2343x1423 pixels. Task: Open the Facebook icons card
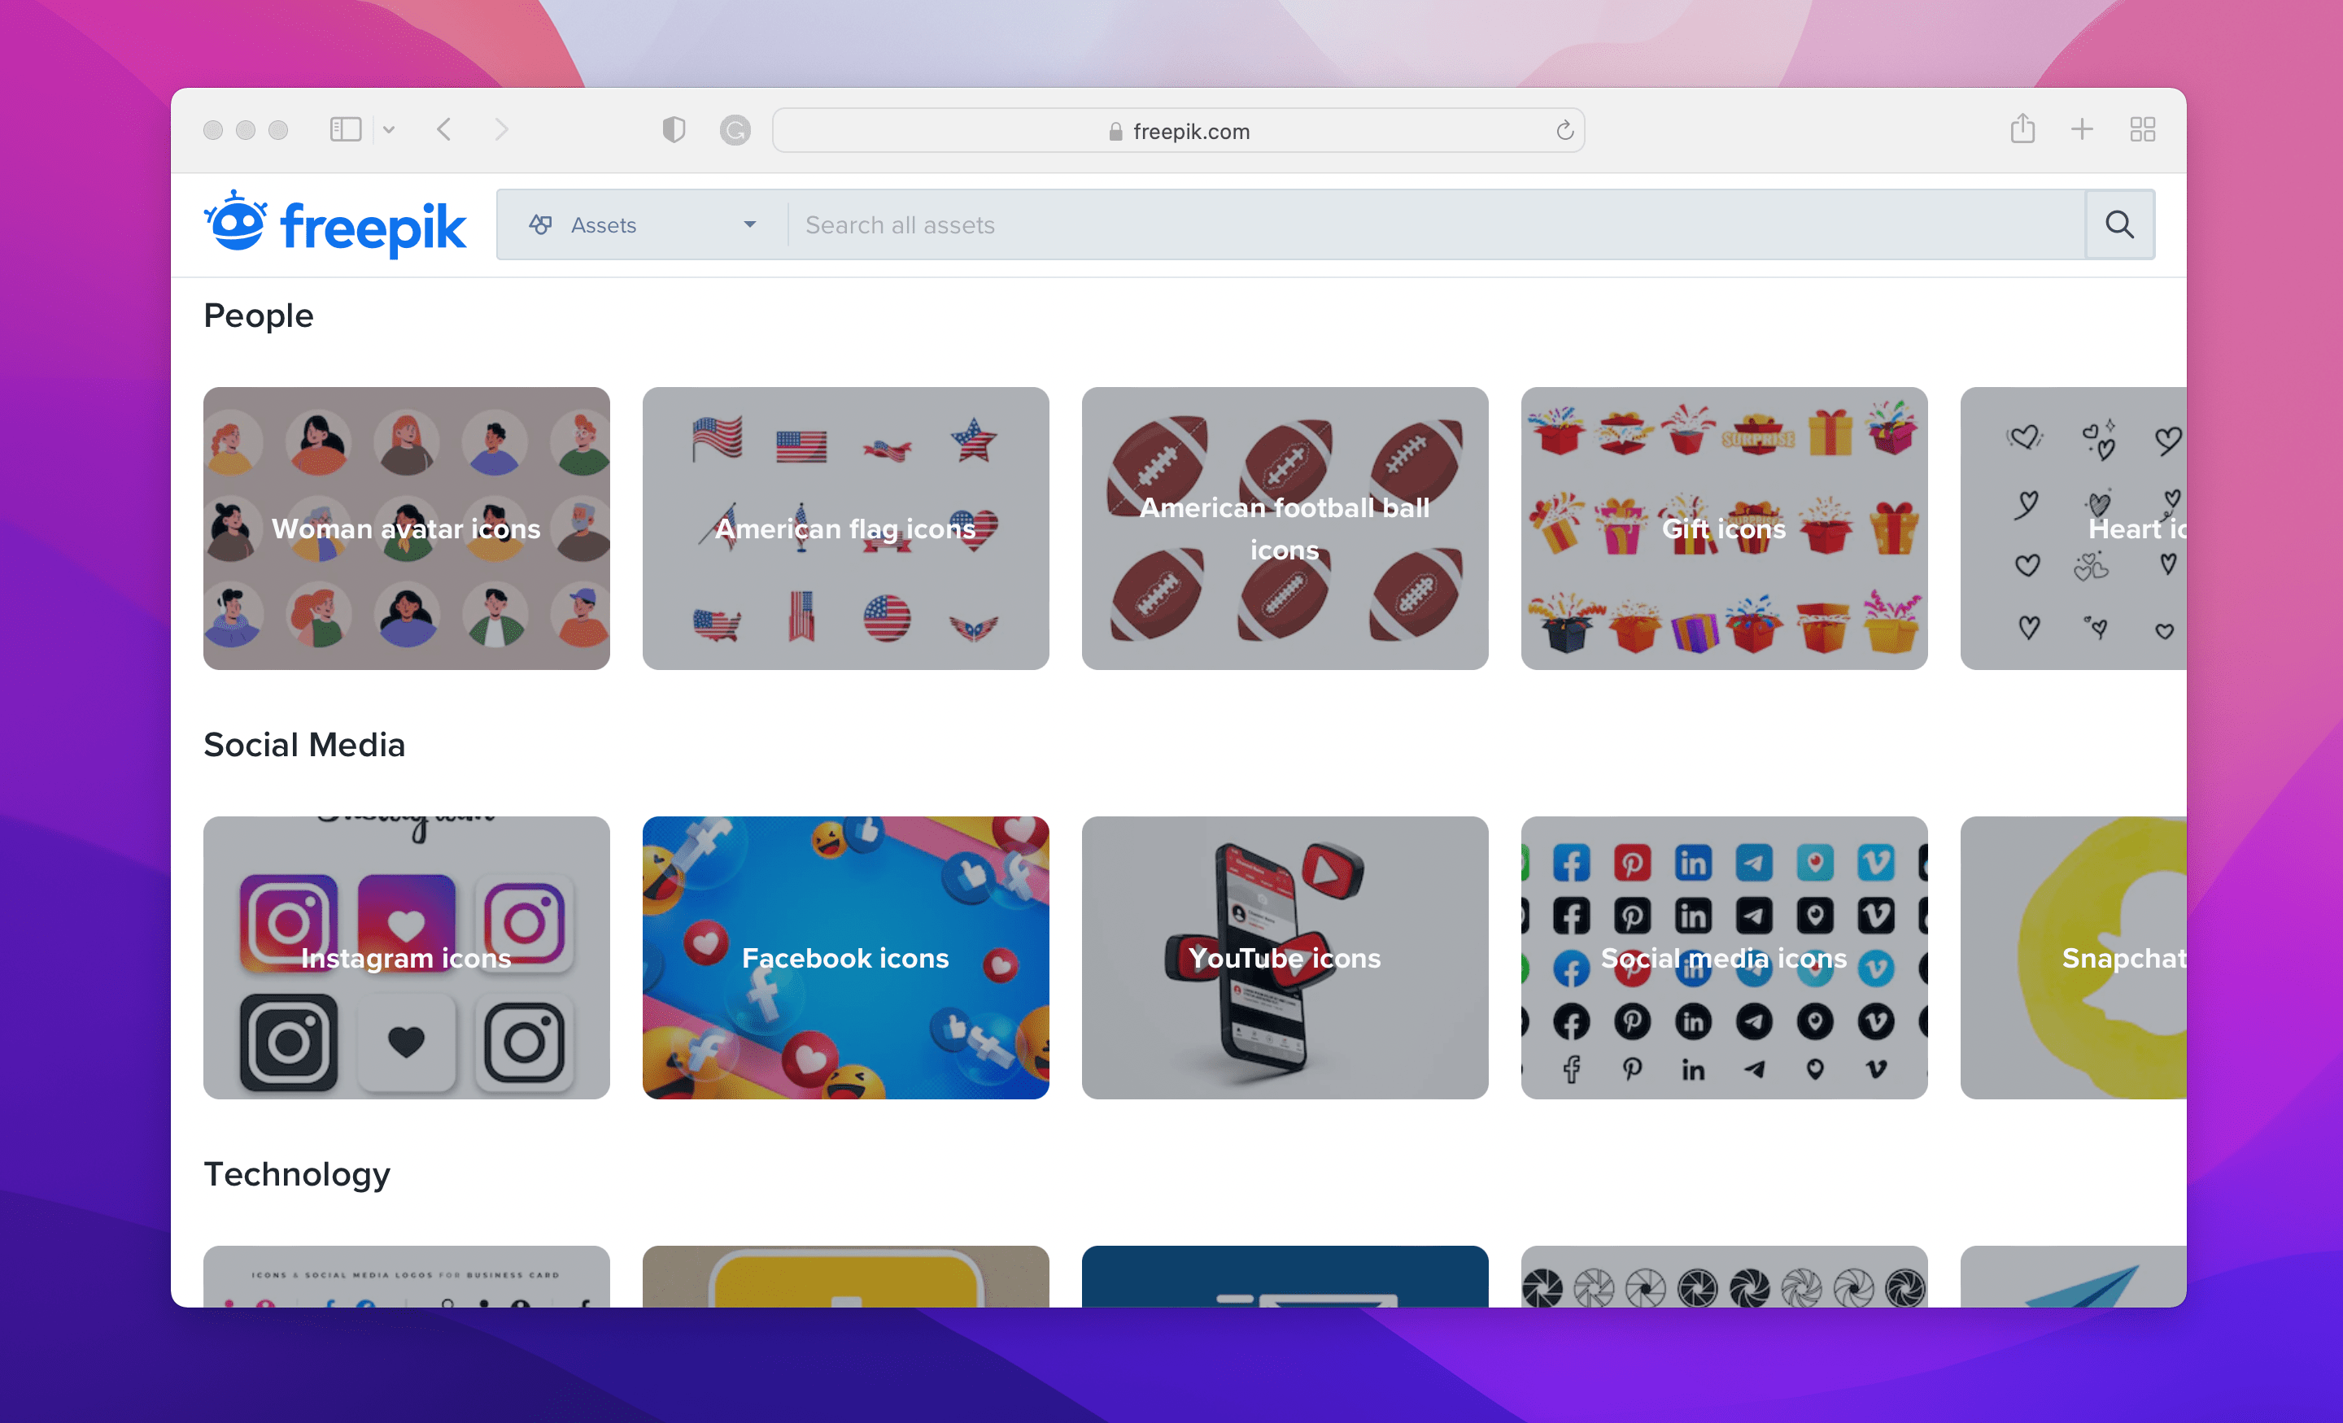tap(845, 957)
